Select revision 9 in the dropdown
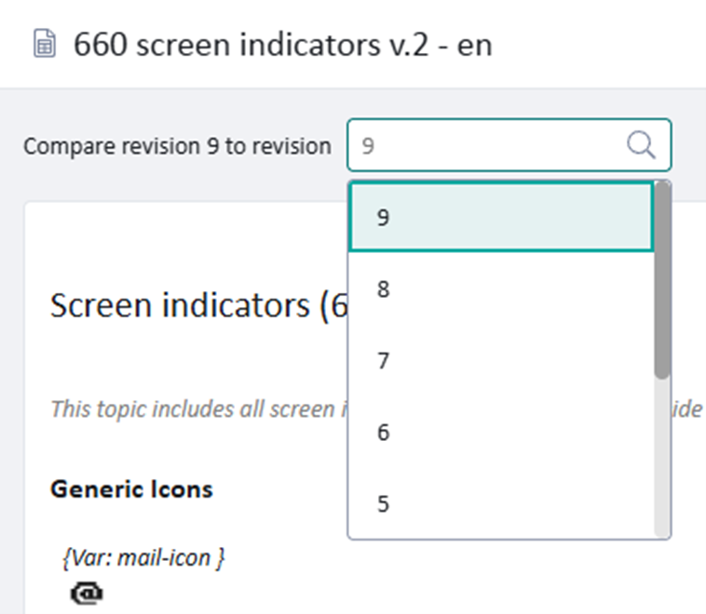706x614 pixels. (x=501, y=217)
